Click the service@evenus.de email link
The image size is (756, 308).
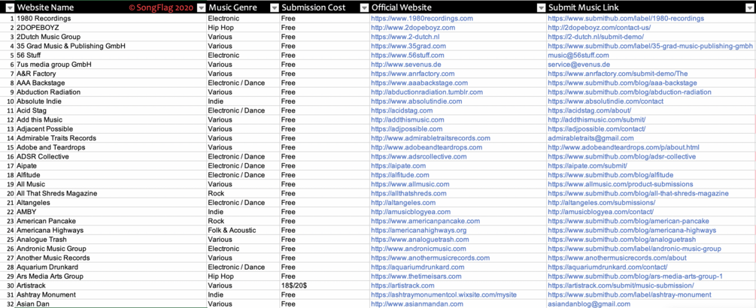(x=579, y=65)
